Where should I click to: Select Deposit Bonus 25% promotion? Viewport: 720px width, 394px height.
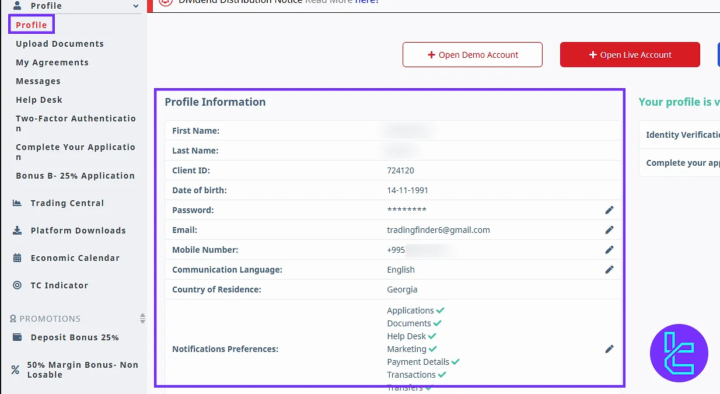[74, 337]
